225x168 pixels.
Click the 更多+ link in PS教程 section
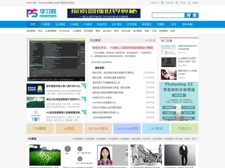(x=194, y=139)
